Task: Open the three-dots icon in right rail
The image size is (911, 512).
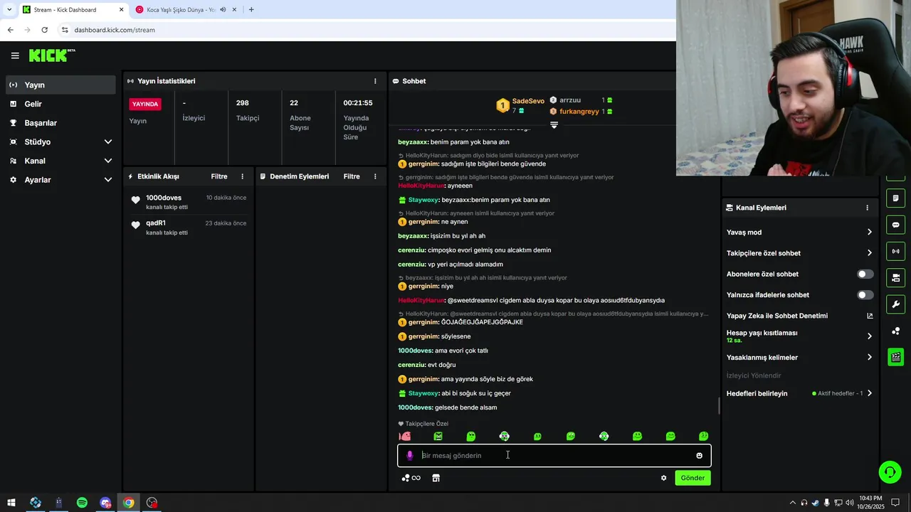Action: coord(895,331)
